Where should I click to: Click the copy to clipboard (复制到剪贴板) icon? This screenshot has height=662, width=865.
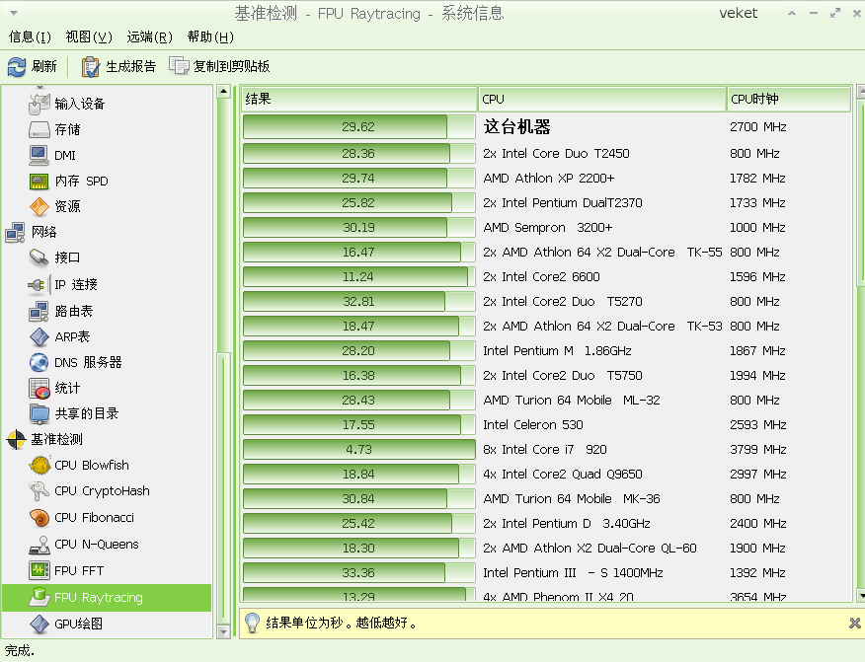coord(179,65)
